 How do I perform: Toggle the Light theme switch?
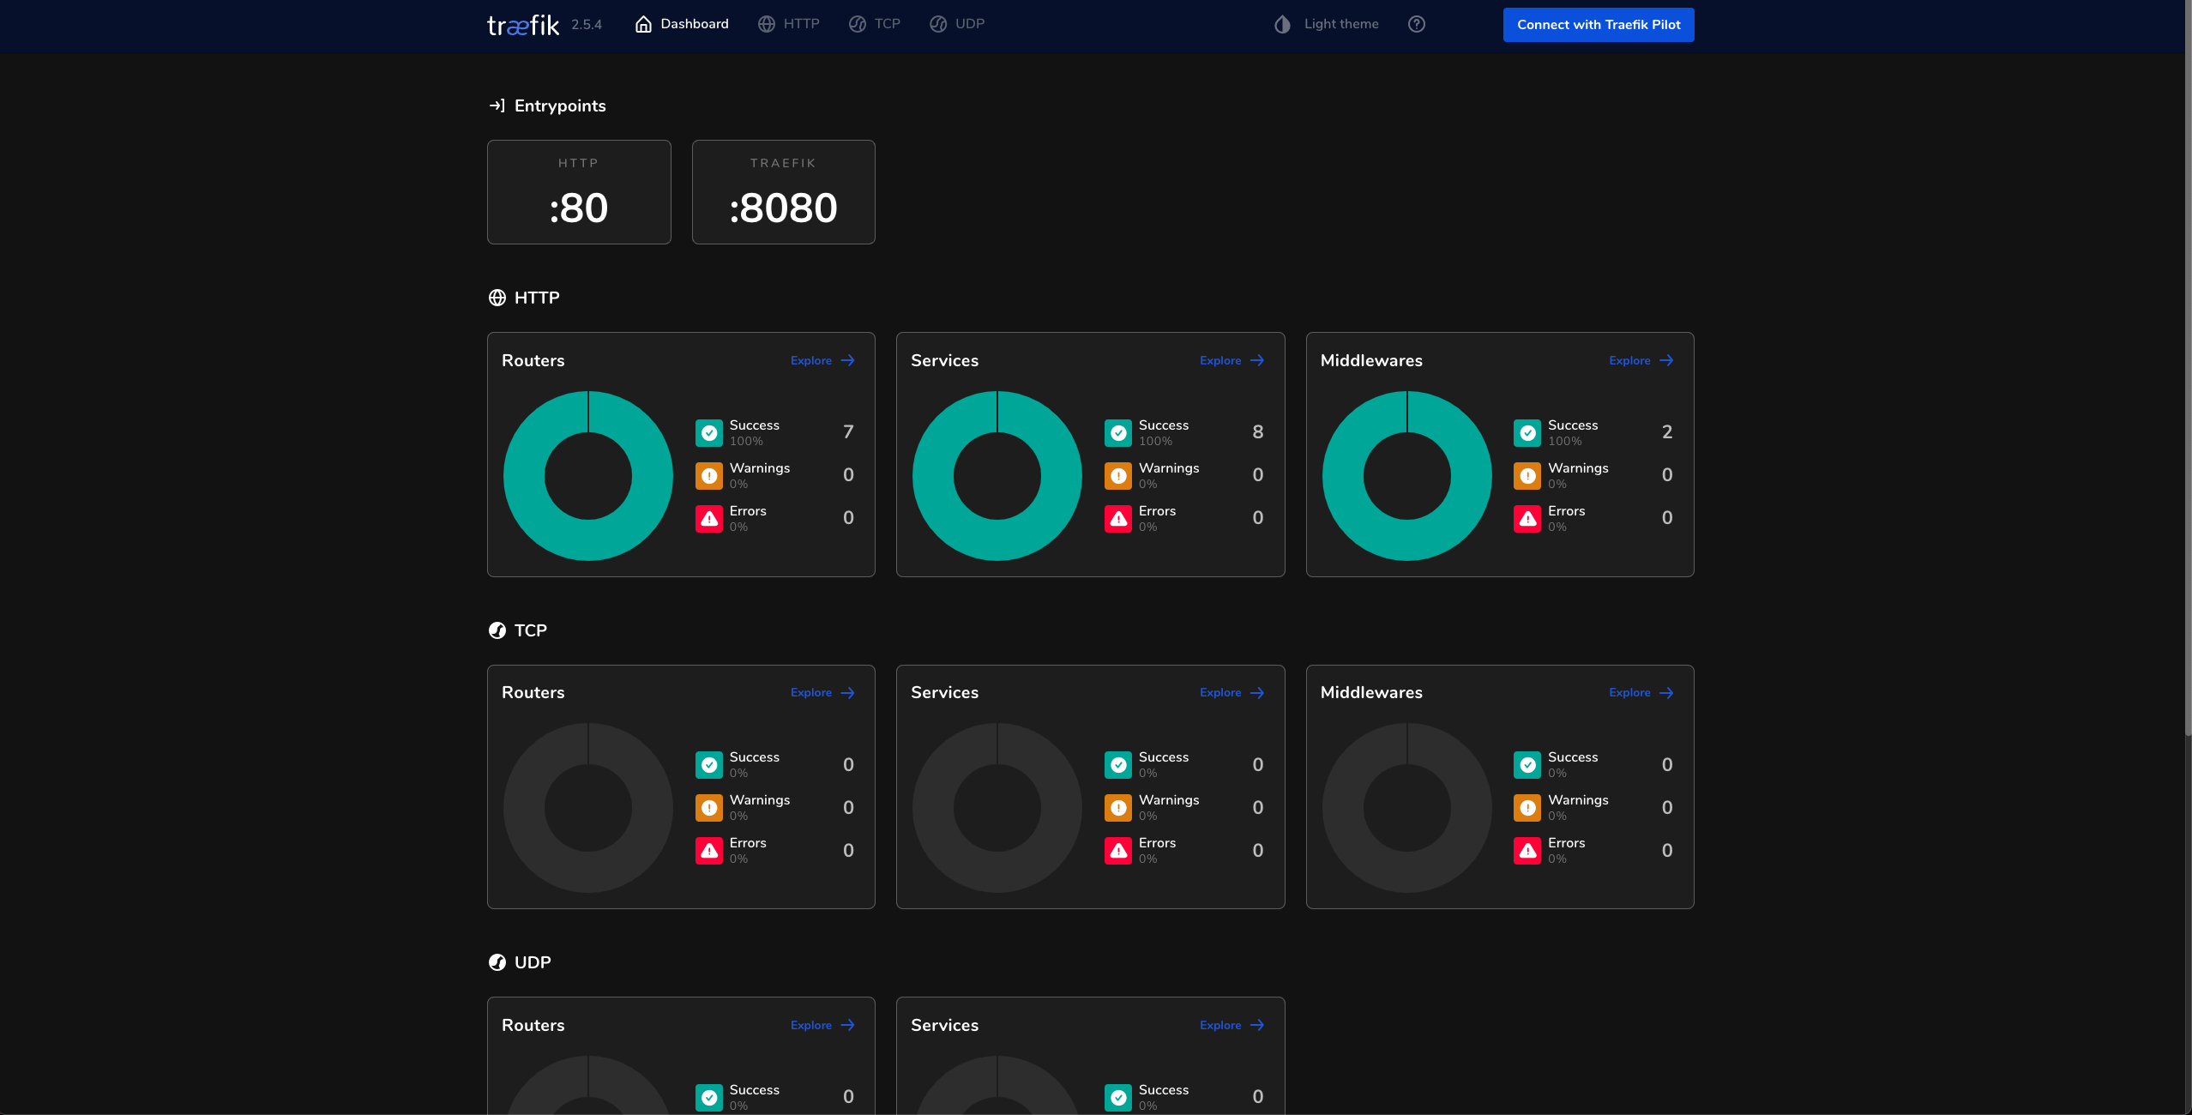coord(1340,24)
